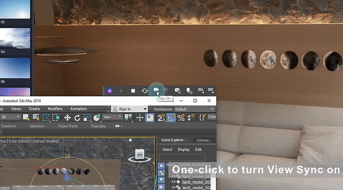The width and height of the screenshot is (343, 190).
Task: Click the greyed-out View Off camera icon
Action: tap(166, 90)
